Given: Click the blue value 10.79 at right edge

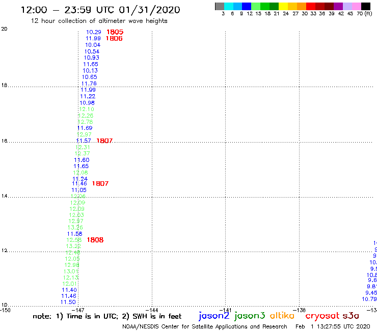Looking at the screenshot, I should point(369,299).
